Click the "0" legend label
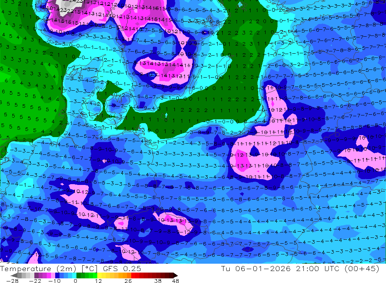This screenshot has height=283, width=386. point(75,281)
